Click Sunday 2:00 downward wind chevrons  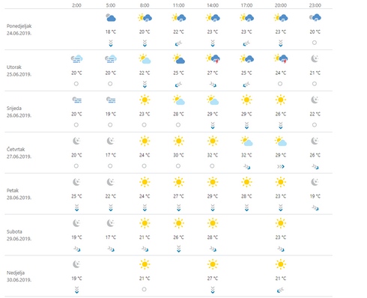tap(76, 290)
